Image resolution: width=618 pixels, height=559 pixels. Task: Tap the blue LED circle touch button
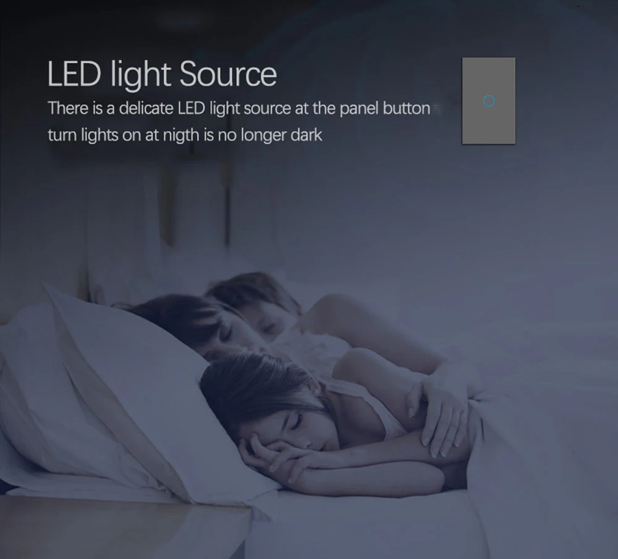pos(489,101)
